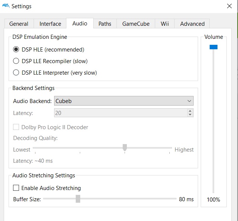The image size is (238, 221).
Task: Click the Latency decrement down arrow
Action: (190, 115)
